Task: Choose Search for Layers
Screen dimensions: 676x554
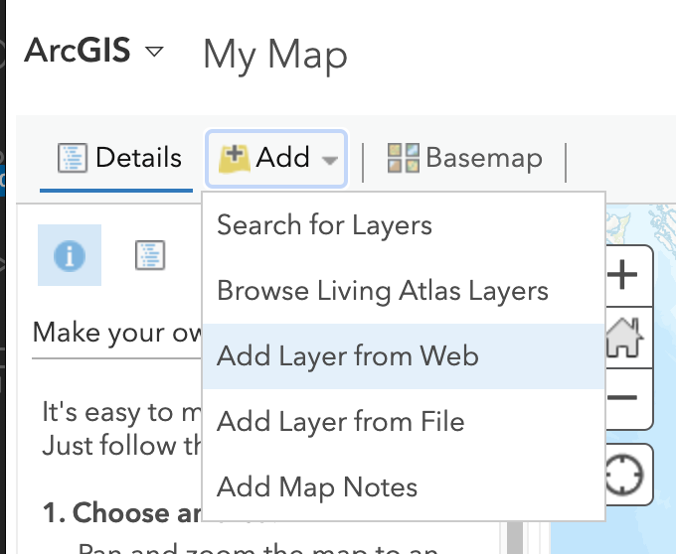Action: 404,225
